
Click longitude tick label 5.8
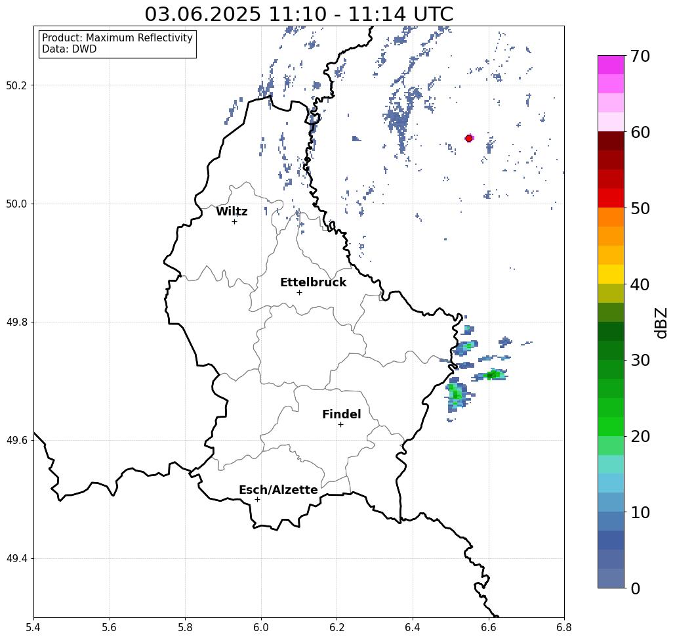(186, 627)
